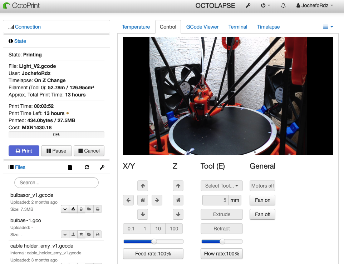The width and height of the screenshot is (344, 264).
Task: Open the system power menu
Action: click(265, 5)
